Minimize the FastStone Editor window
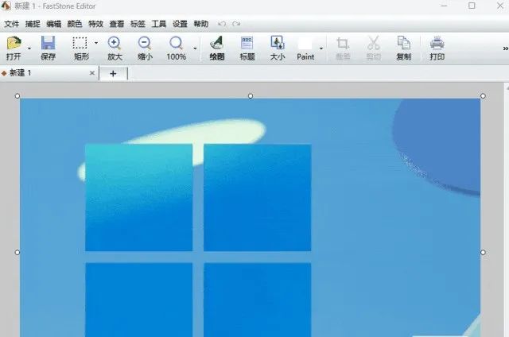Viewport: 509px width, 337px height. (x=444, y=6)
